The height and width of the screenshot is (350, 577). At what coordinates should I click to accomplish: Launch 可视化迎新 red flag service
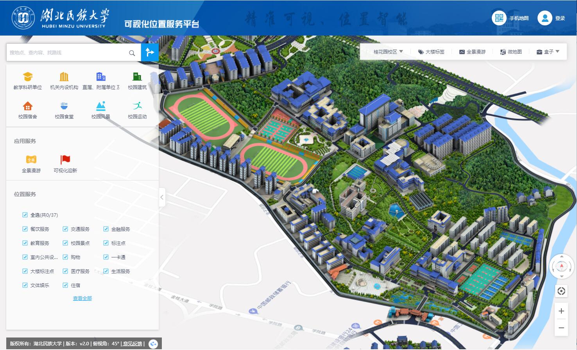[x=65, y=159]
